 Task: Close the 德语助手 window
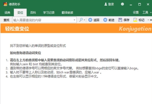[148, 4]
